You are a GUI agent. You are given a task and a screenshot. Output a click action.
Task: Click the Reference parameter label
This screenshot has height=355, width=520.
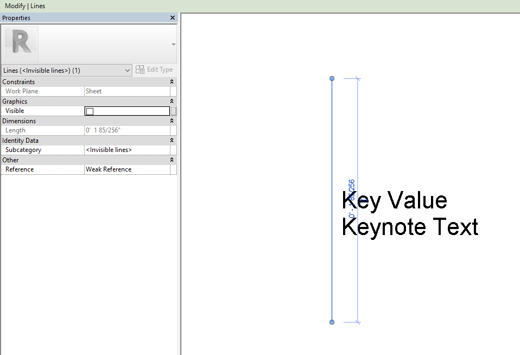[20, 169]
